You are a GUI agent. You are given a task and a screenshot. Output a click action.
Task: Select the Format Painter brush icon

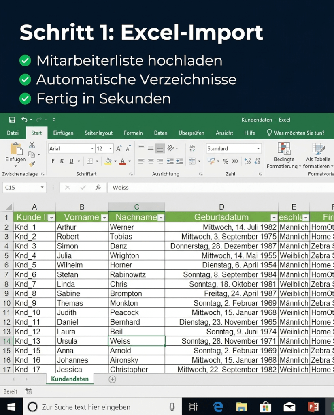[x=32, y=164]
